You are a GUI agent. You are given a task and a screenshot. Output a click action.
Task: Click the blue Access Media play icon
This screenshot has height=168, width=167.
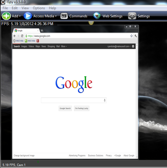[28, 16]
